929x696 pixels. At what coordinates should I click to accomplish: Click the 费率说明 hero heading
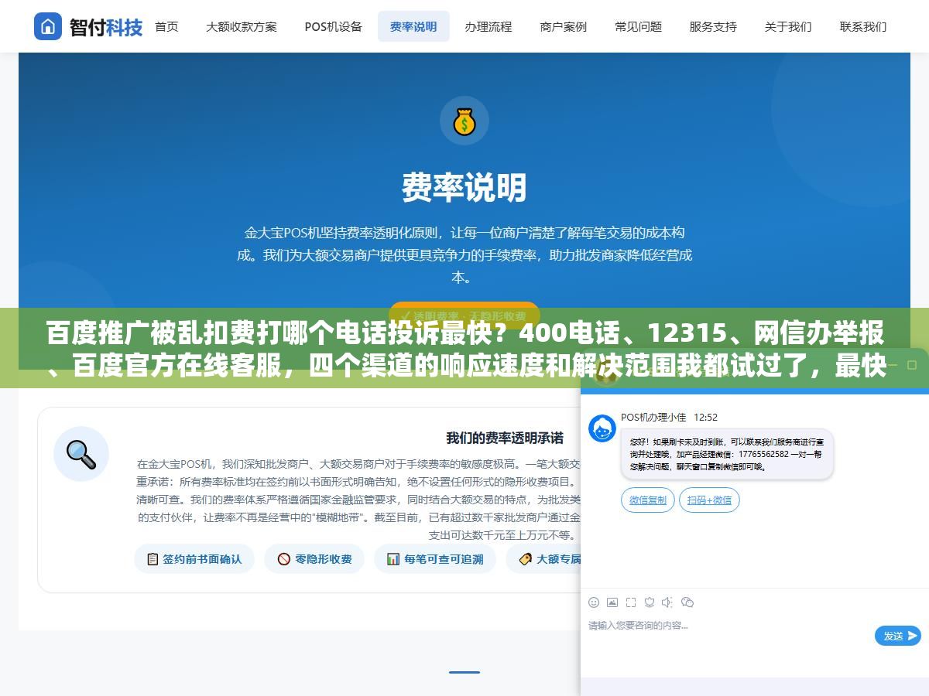click(x=464, y=187)
